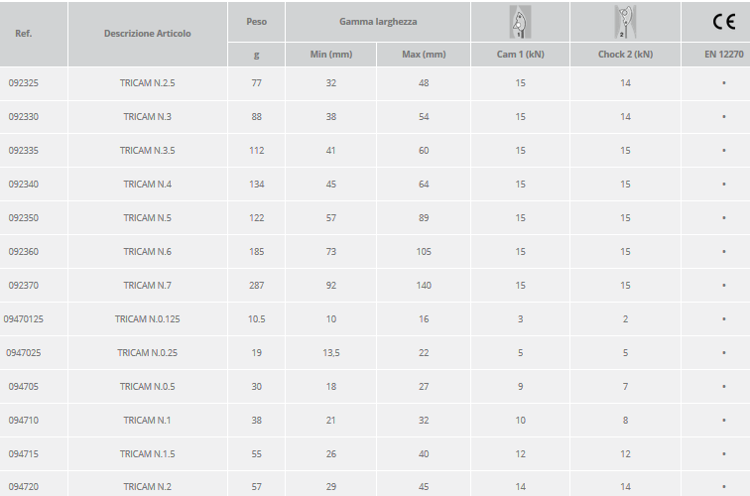The height and width of the screenshot is (496, 750).
Task: Select the TRICAM N.3.5 description cell
Action: [x=147, y=151]
